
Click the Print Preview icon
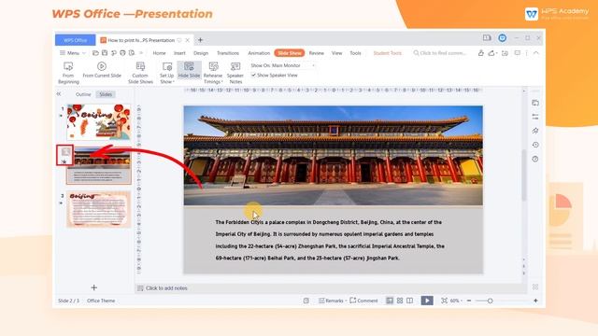tap(132, 53)
